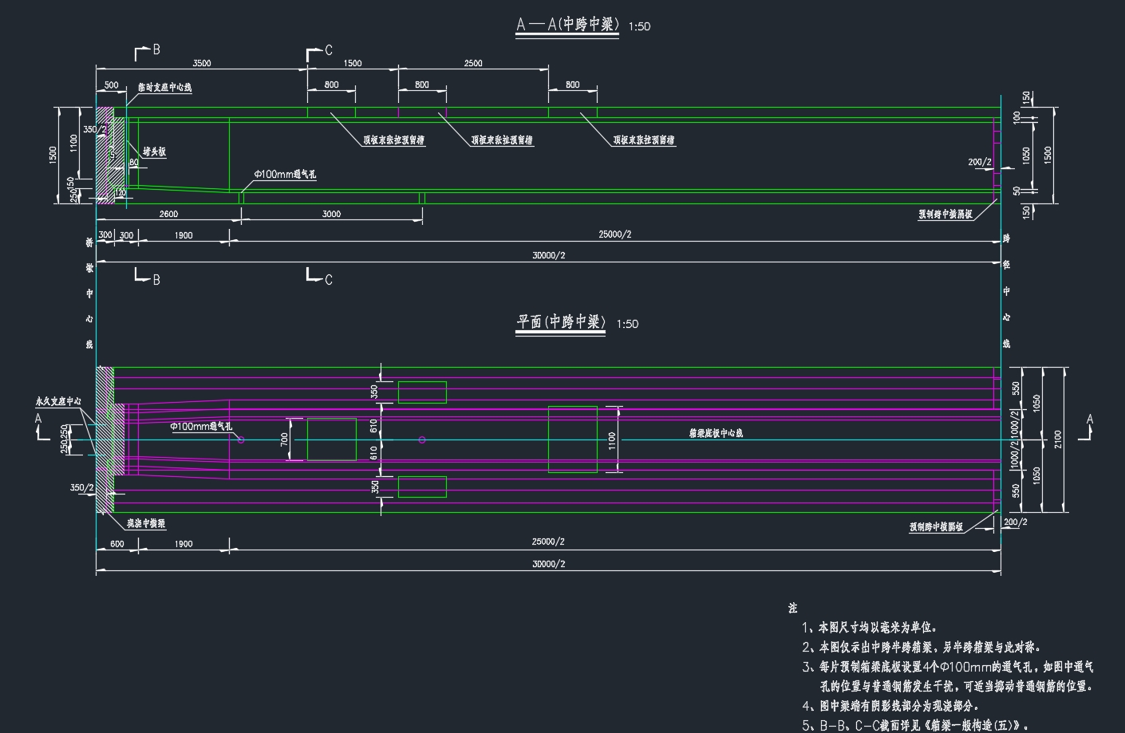Click the 临时支座中心线 label

pyautogui.click(x=164, y=88)
